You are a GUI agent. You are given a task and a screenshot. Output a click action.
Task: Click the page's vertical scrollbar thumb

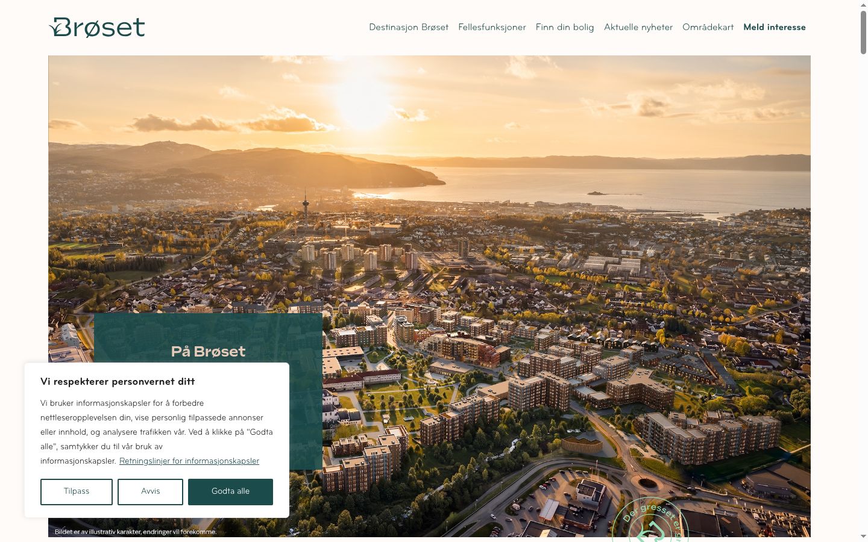pyautogui.click(x=863, y=33)
